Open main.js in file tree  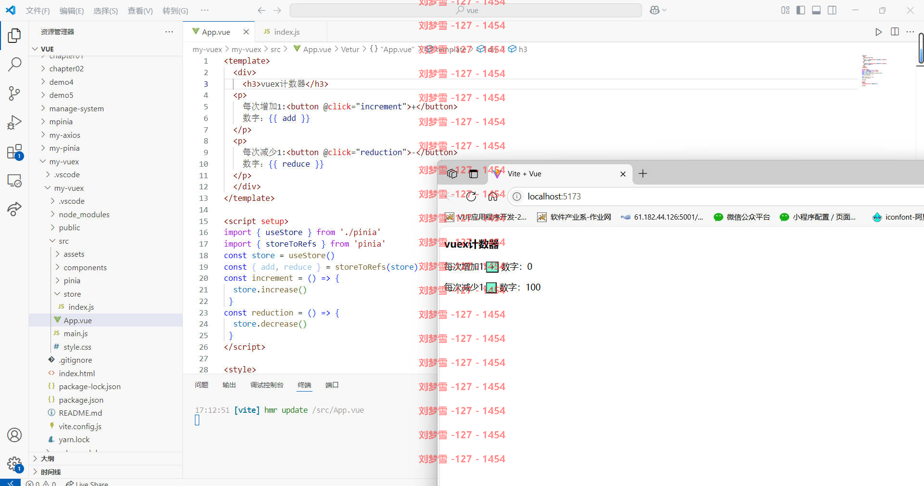[76, 333]
